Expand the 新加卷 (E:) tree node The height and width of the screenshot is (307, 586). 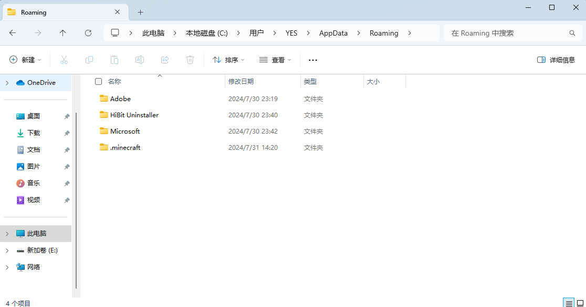pos(7,250)
